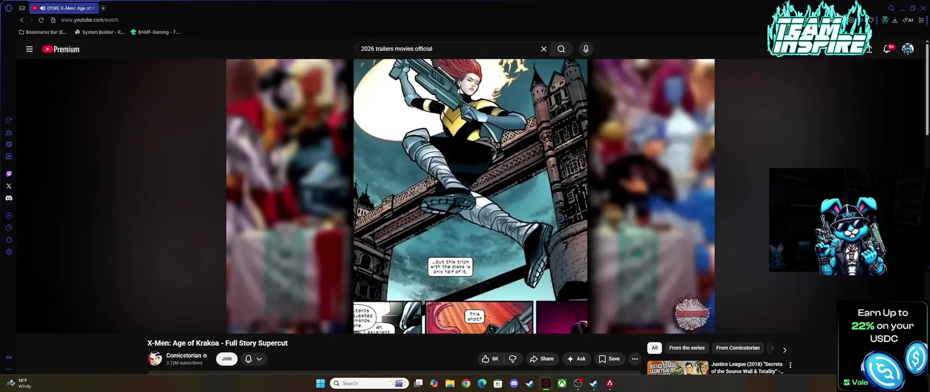Open YouTube notifications bell
930x392 pixels.
887,49
